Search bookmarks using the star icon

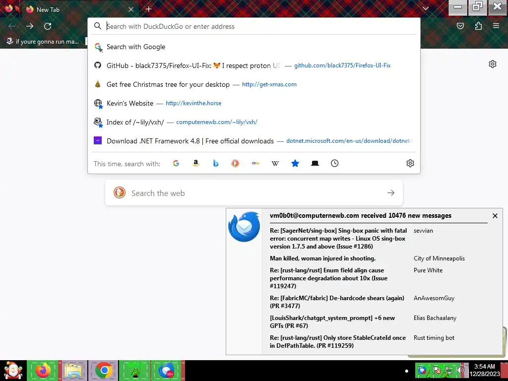[295, 163]
